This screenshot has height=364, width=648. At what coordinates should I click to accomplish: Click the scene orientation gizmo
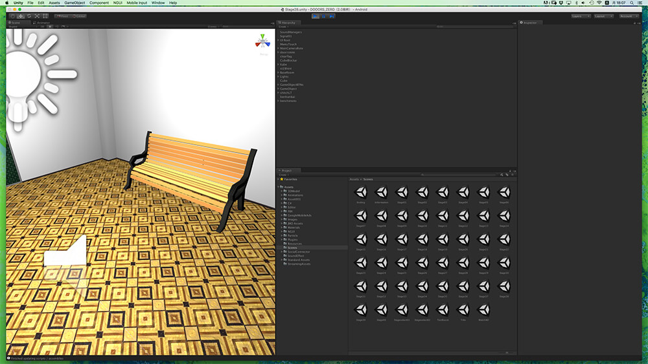(x=262, y=43)
